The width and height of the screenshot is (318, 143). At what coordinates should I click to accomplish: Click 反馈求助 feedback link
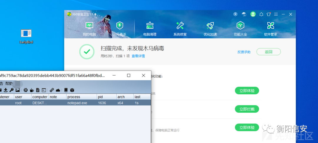(244, 52)
